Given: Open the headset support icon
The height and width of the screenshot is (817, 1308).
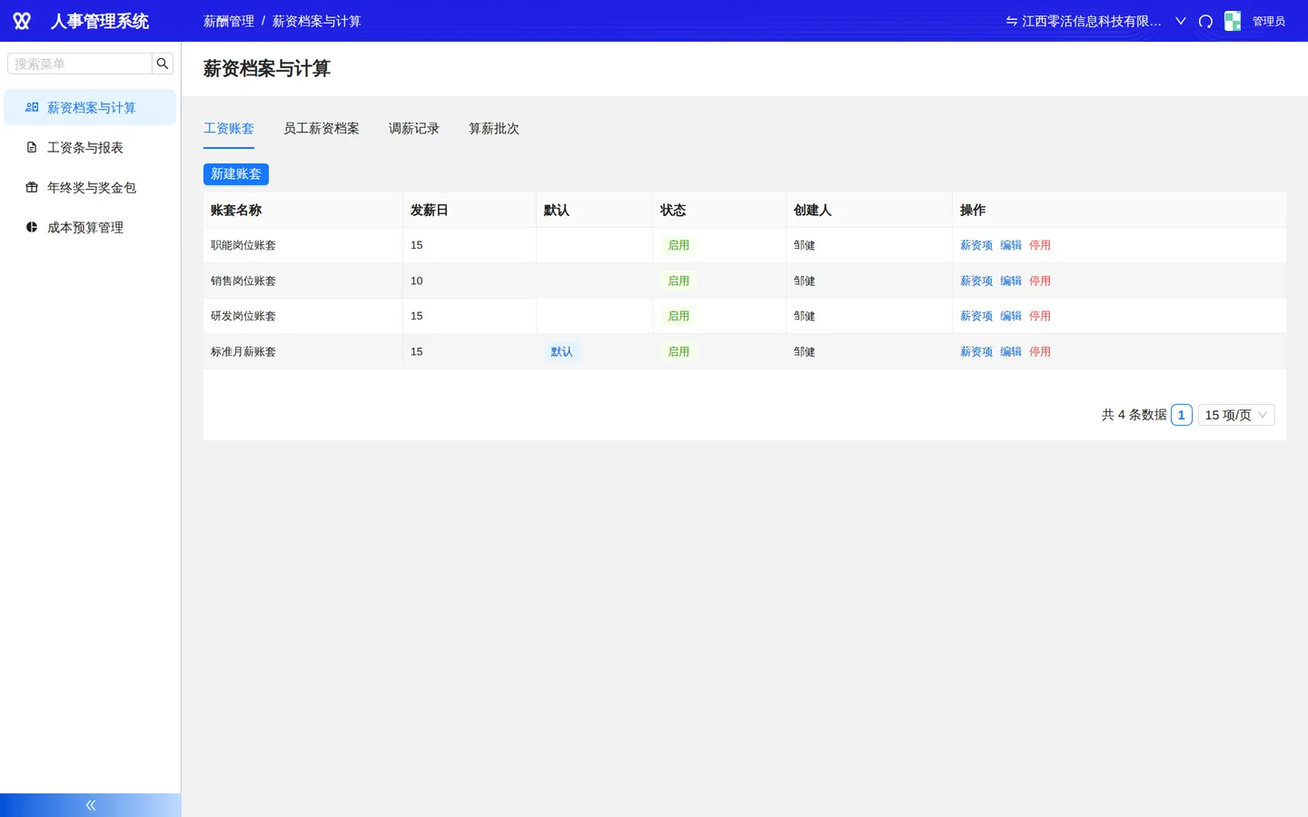Looking at the screenshot, I should (1205, 21).
